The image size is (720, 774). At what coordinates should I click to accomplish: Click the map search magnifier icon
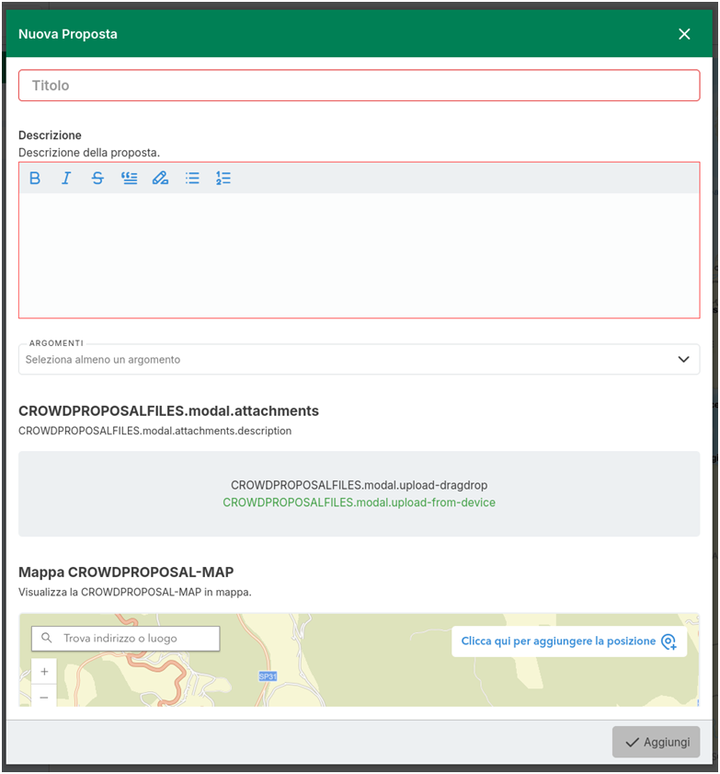point(47,638)
